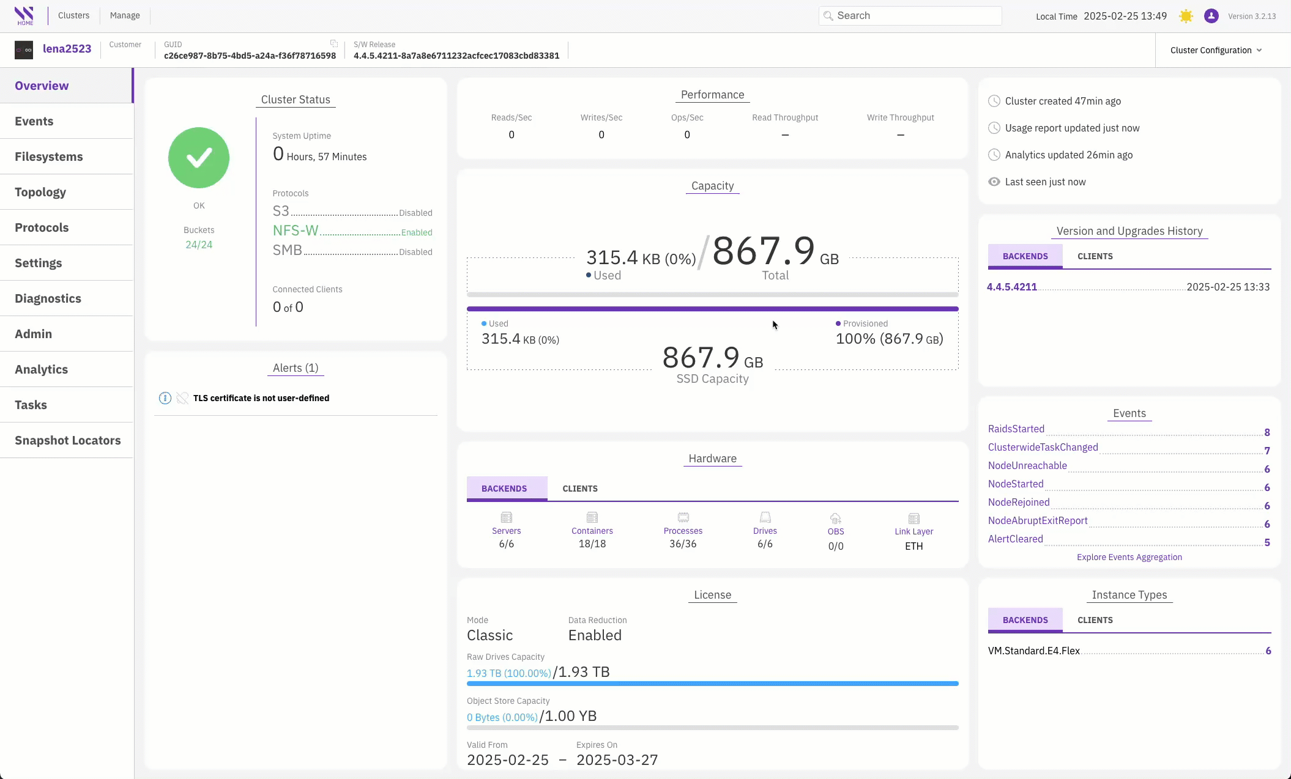The image size is (1291, 779).
Task: Expand the Cluster Configuration dropdown
Action: coord(1216,50)
